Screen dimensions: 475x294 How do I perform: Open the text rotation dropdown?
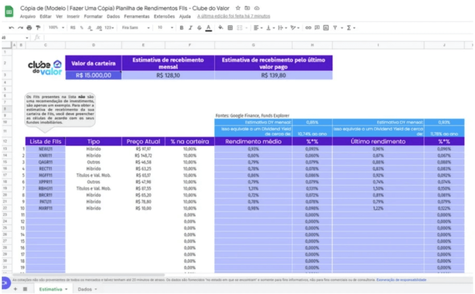[295, 28]
